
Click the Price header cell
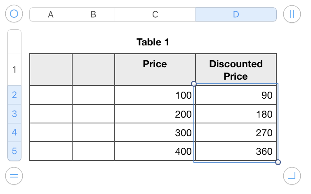click(155, 64)
